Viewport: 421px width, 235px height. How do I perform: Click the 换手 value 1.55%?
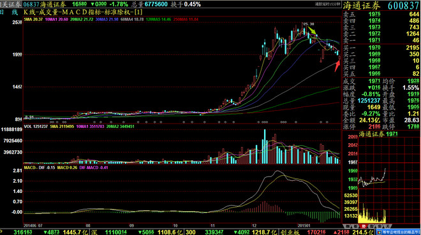pos(411,88)
